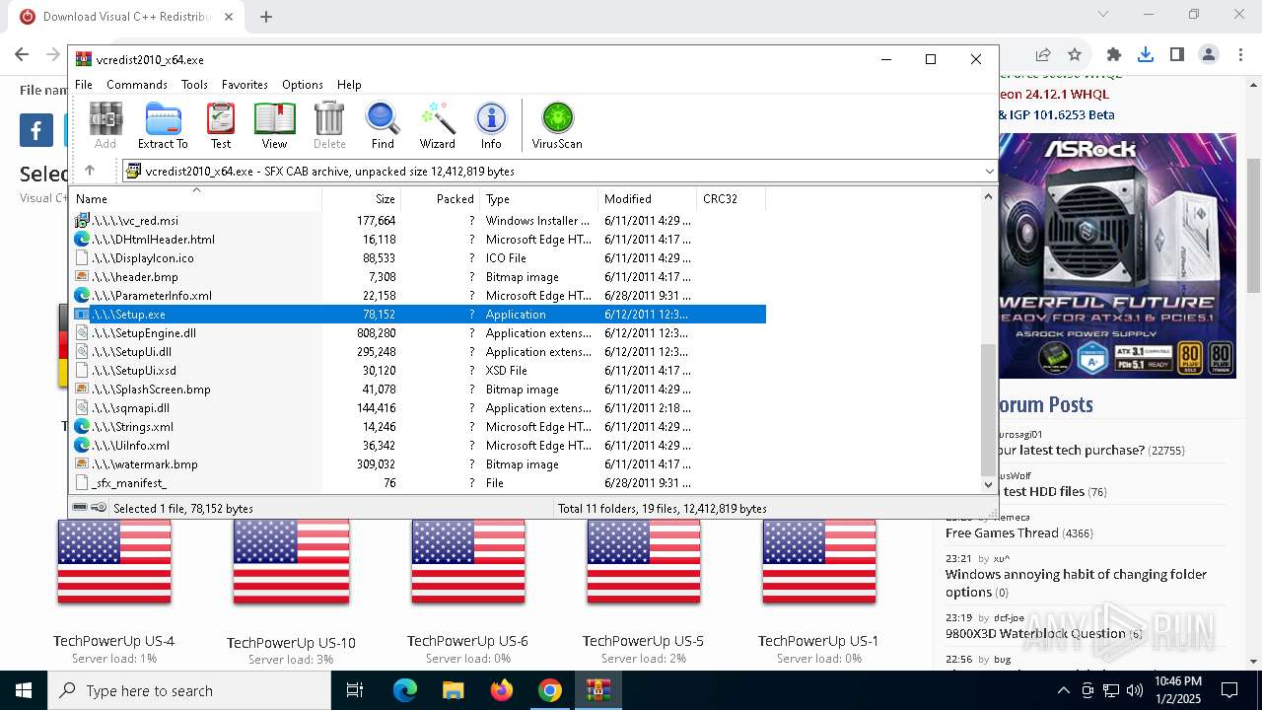Open the Options menu

(x=303, y=85)
